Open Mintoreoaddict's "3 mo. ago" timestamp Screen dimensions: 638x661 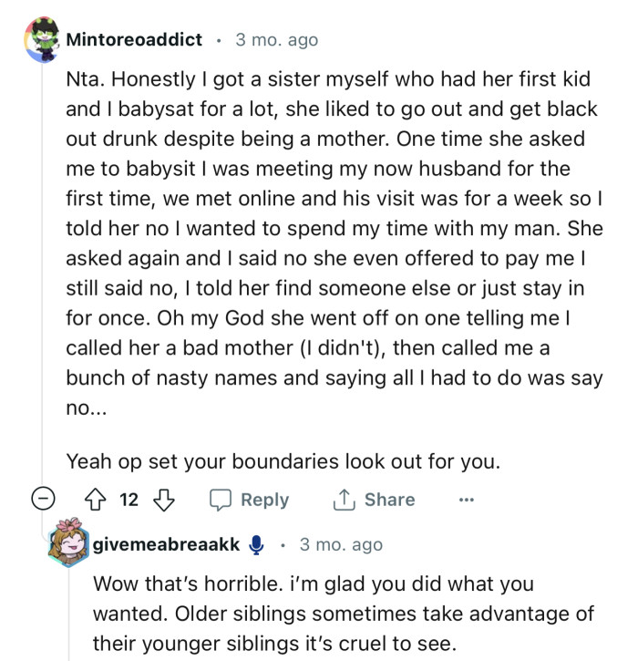[277, 40]
